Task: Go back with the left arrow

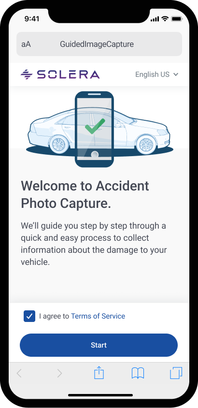Action: (19, 373)
